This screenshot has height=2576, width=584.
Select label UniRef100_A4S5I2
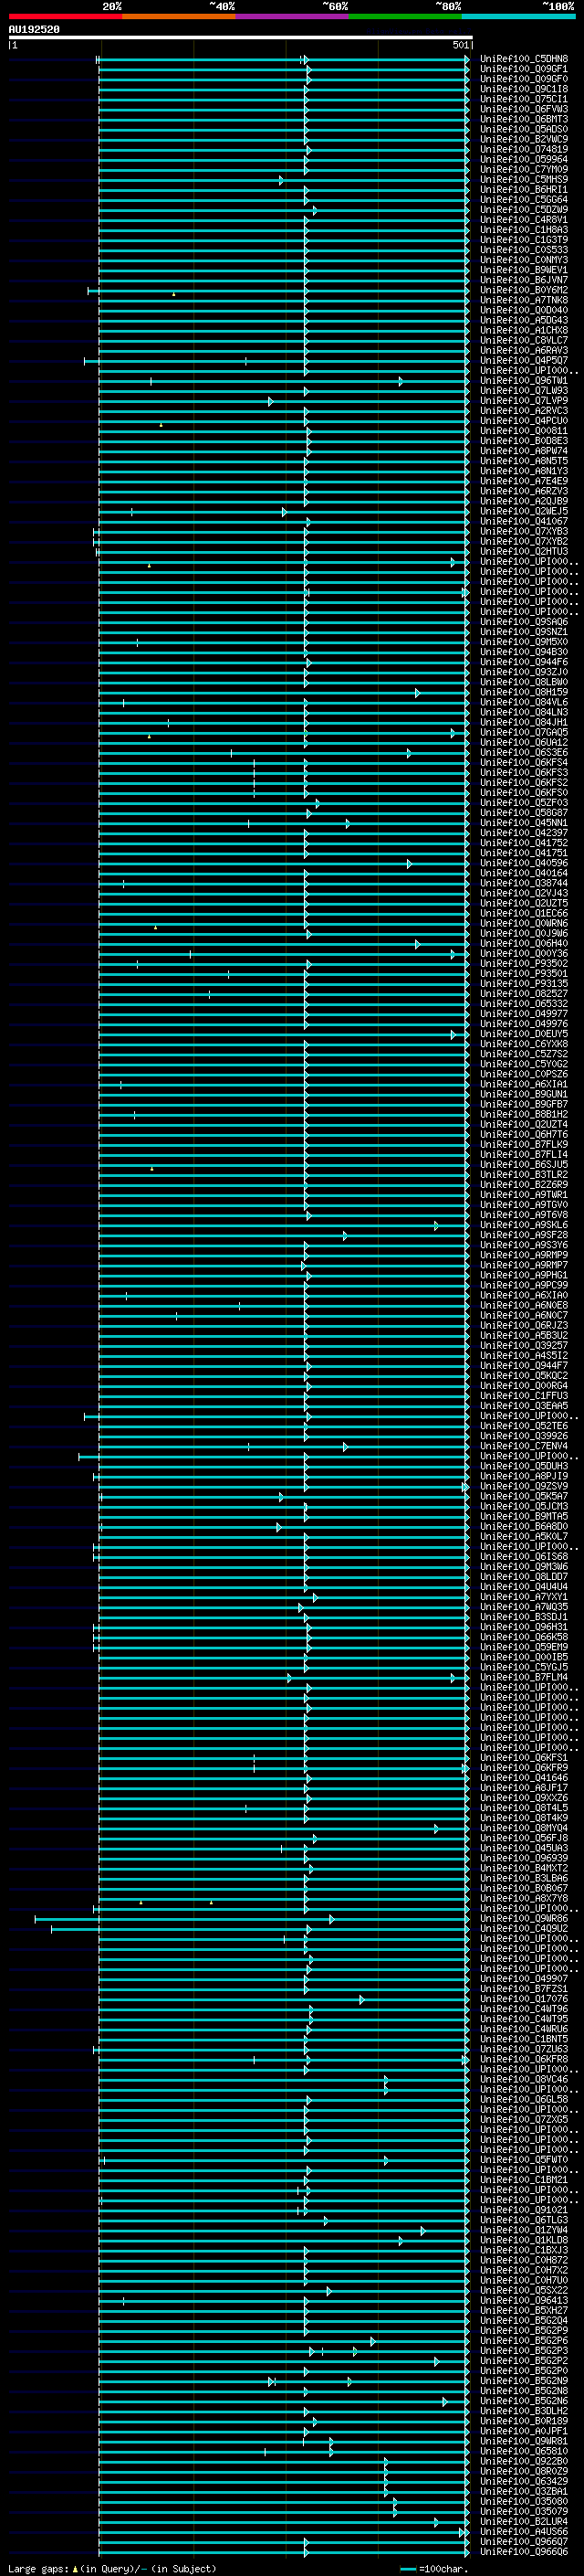[x=524, y=1356]
